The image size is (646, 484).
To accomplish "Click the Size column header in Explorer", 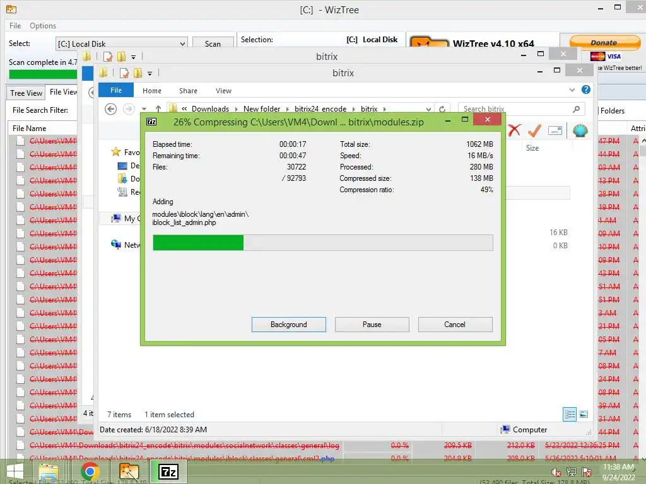I will [x=532, y=147].
